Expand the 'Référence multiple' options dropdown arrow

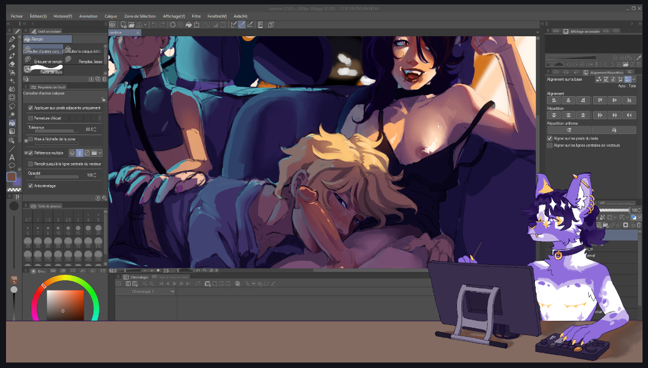100,153
